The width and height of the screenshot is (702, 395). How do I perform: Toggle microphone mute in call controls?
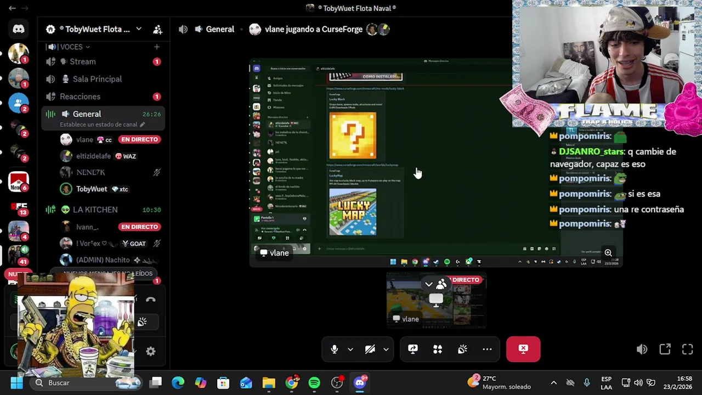coord(335,349)
